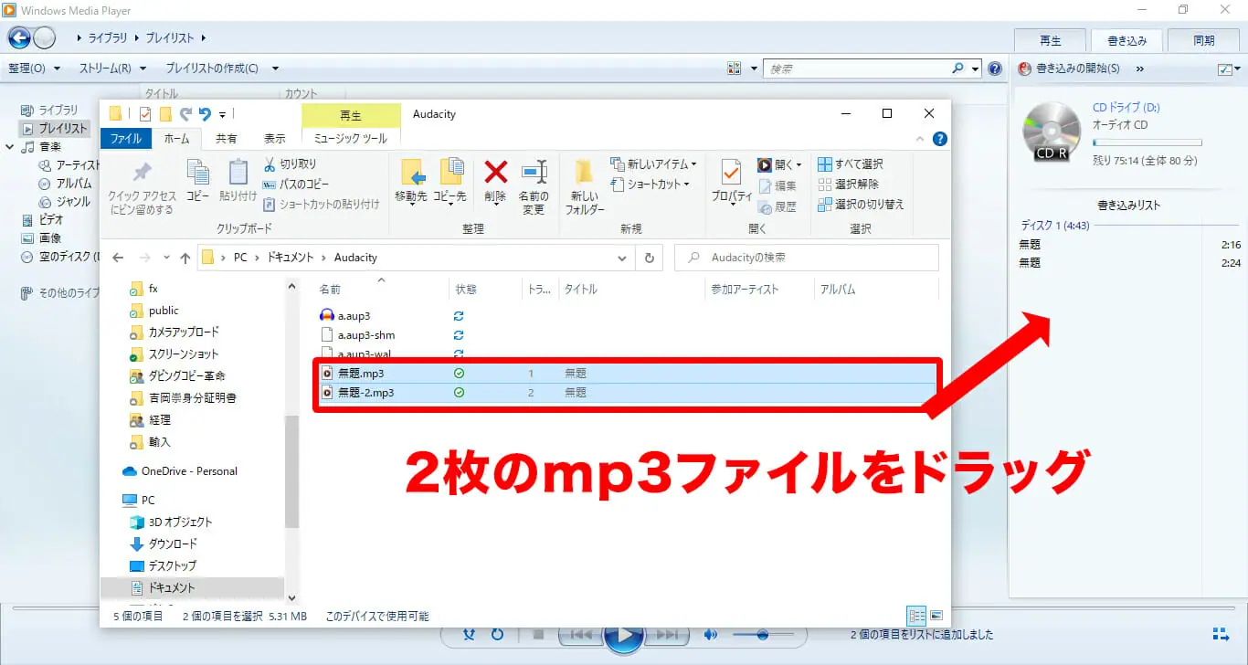1248x665 pixels.
Task: Click 書き込みの開始(S) to start the burn
Action: (x=1069, y=69)
